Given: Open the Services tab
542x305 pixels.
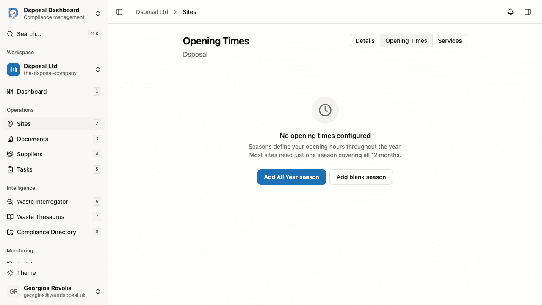Looking at the screenshot, I should pyautogui.click(x=450, y=40).
